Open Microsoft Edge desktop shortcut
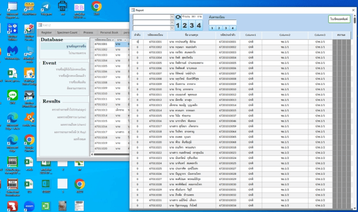 click(12, 143)
